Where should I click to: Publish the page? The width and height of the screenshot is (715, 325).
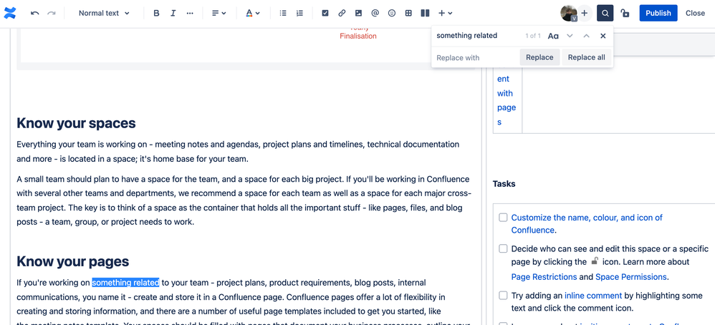click(658, 13)
